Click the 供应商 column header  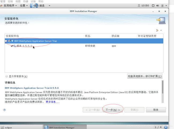pyautogui.click(x=124, y=36)
